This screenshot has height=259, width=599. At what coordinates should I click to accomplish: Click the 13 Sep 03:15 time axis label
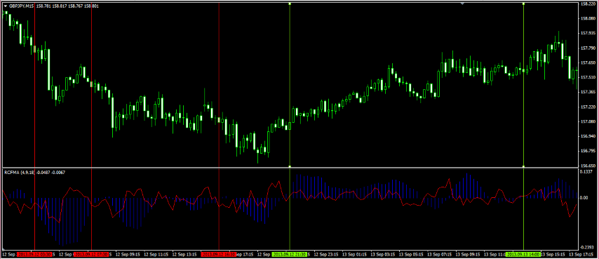point(383,254)
